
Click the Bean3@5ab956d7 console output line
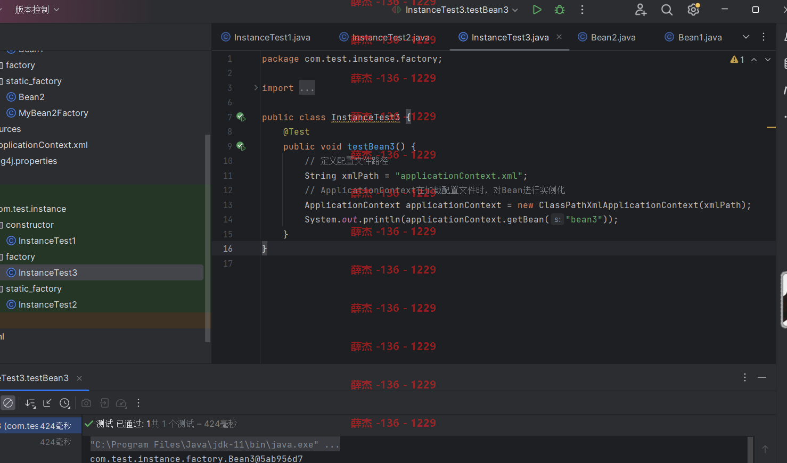coord(196,458)
